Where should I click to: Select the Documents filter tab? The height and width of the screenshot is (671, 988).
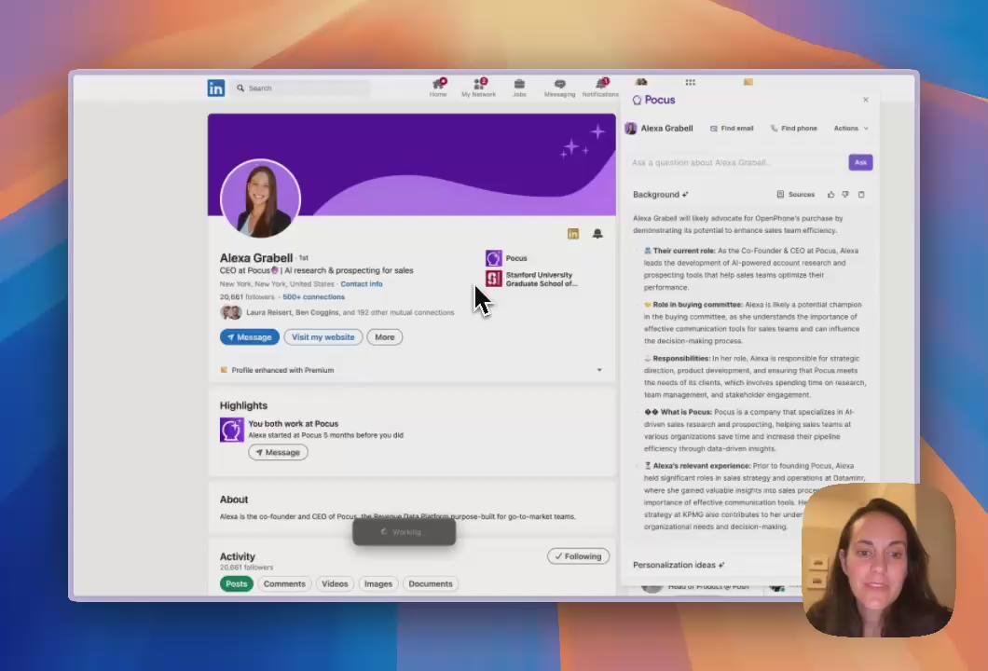click(x=431, y=583)
